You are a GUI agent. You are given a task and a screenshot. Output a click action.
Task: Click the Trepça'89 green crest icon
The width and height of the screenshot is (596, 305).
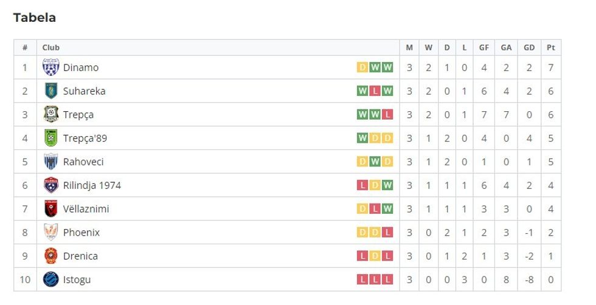tap(50, 138)
